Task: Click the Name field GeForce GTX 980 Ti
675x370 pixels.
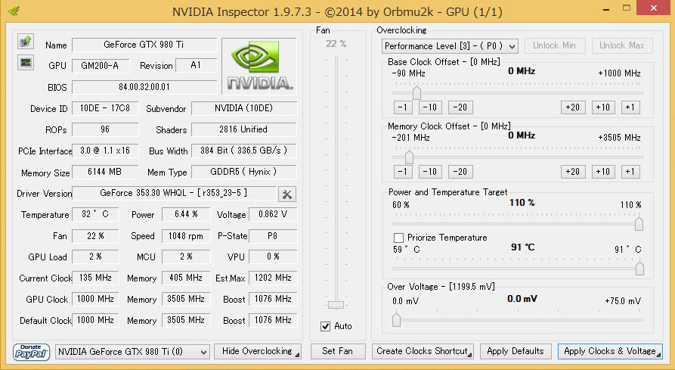Action: [x=144, y=45]
